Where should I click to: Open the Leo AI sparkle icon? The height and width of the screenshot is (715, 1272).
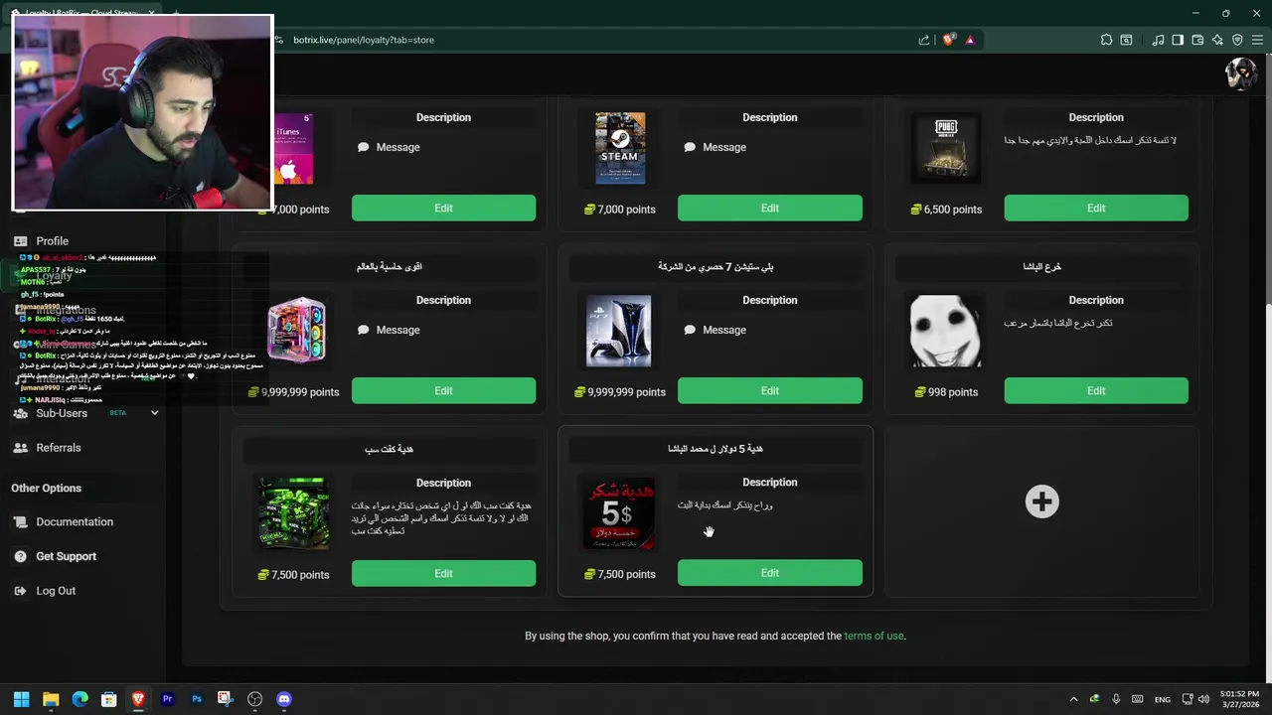point(1217,40)
